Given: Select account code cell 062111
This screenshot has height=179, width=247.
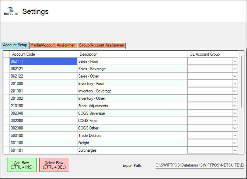Looking at the screenshot, I should (x=44, y=61).
